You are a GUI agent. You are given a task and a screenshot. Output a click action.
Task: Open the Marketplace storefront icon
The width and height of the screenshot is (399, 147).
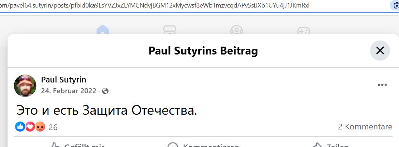[x=170, y=30]
